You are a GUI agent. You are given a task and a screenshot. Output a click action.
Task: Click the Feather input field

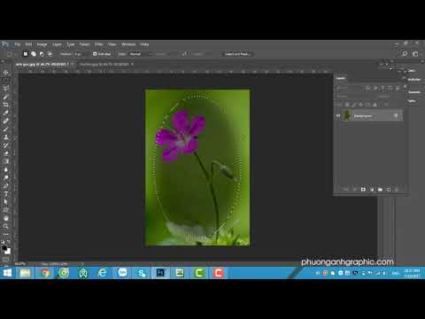click(79, 54)
